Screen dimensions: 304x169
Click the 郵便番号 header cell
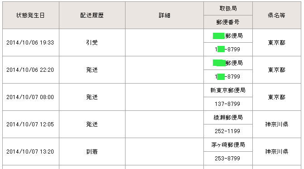coord(228,22)
